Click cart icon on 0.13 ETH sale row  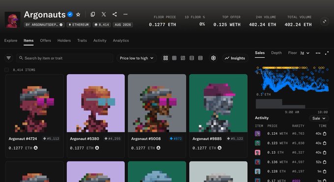tap(325, 153)
